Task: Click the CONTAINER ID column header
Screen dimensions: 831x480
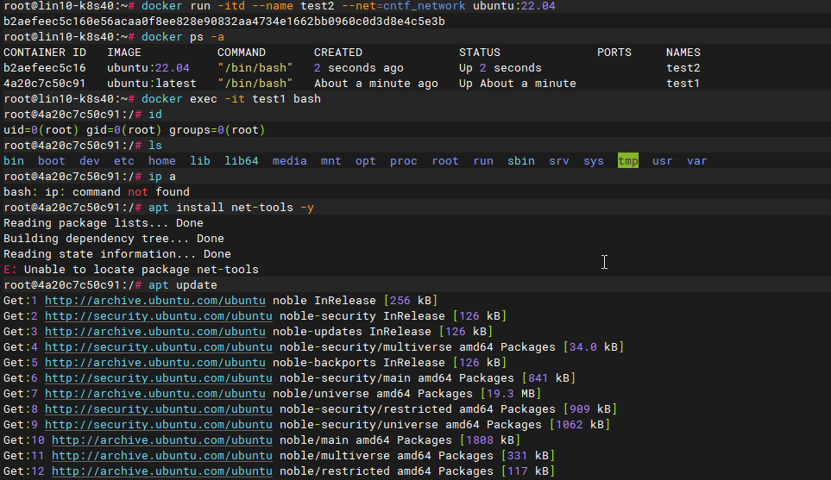Action: 45,53
